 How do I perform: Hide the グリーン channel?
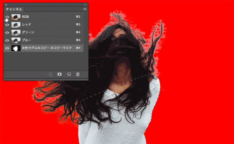click(x=7, y=32)
